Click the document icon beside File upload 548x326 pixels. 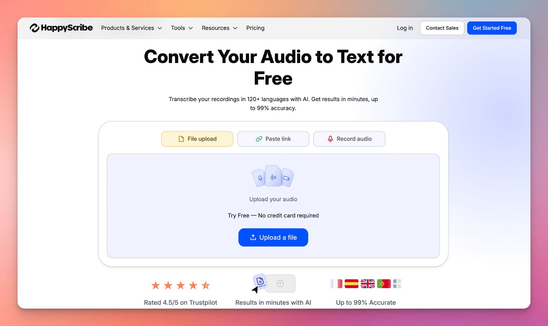point(181,139)
